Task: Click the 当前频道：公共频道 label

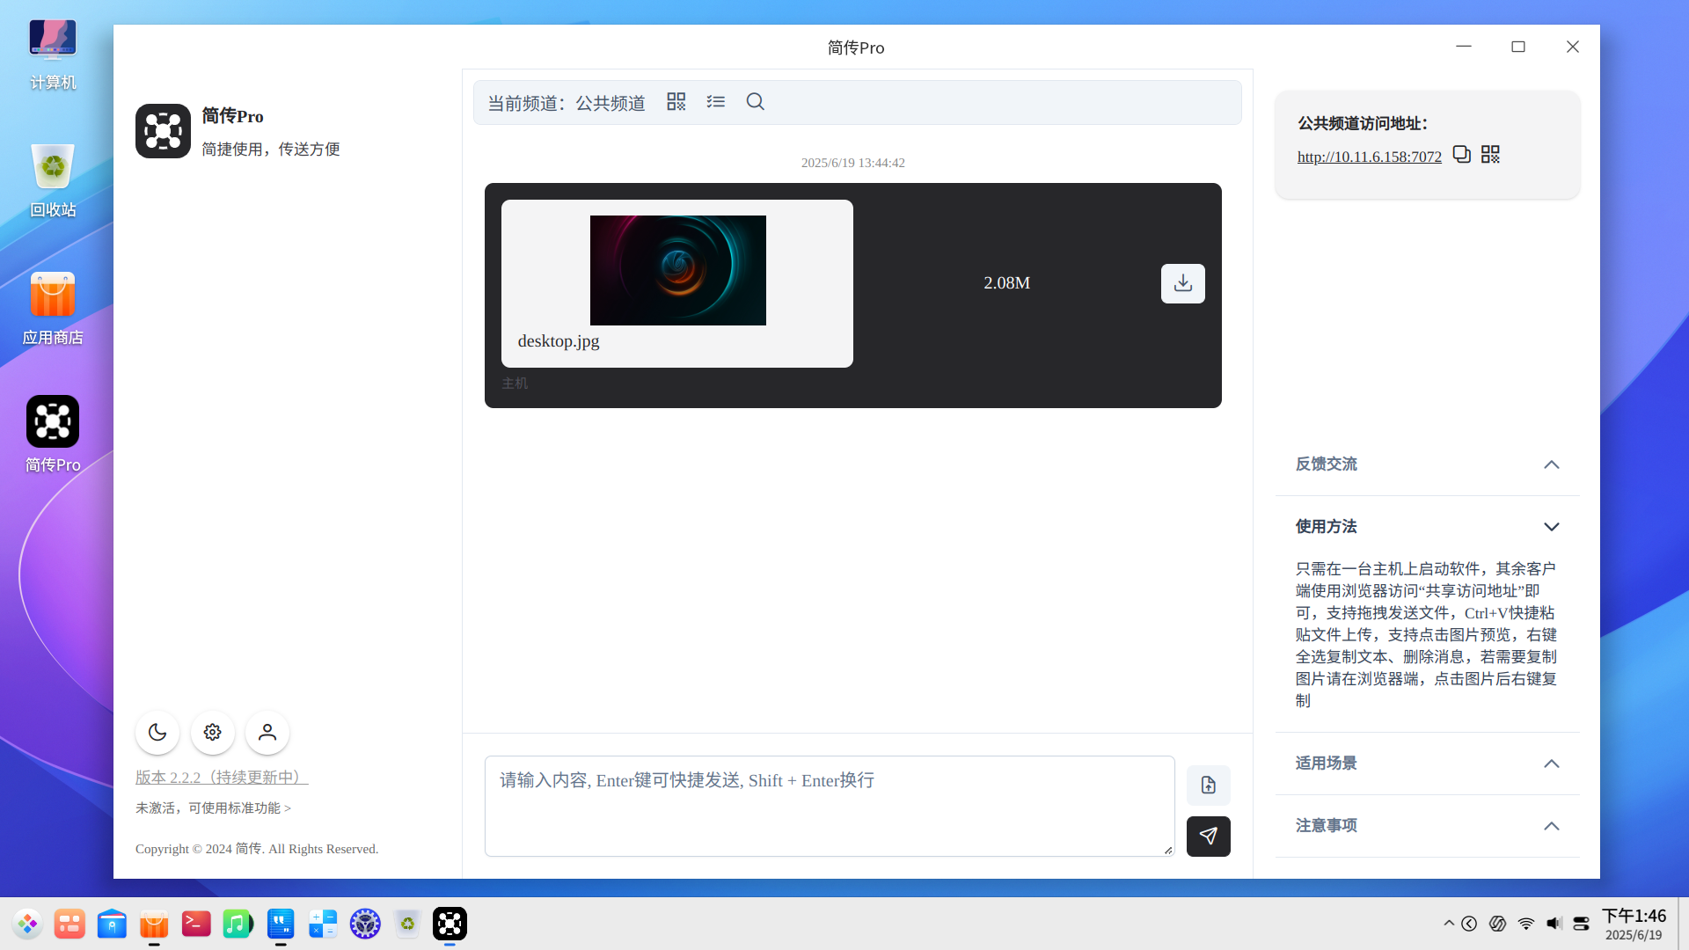Action: tap(567, 103)
